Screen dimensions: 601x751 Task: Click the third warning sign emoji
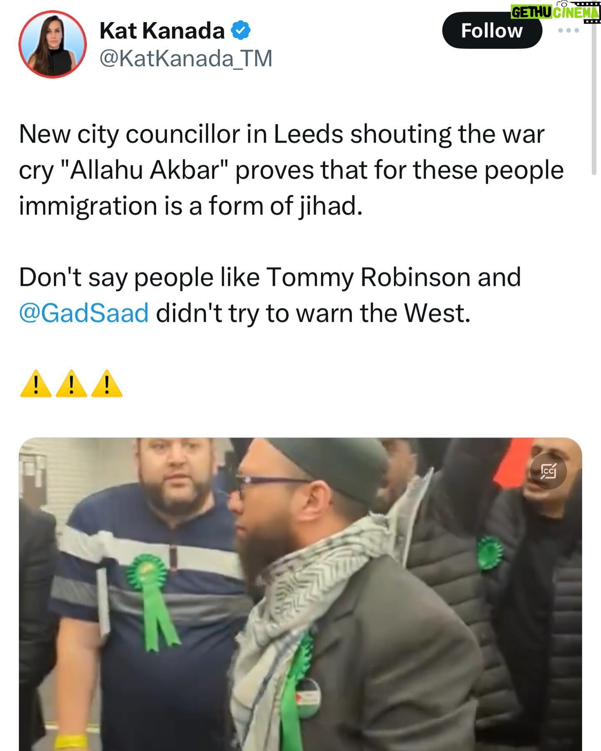coord(107,383)
